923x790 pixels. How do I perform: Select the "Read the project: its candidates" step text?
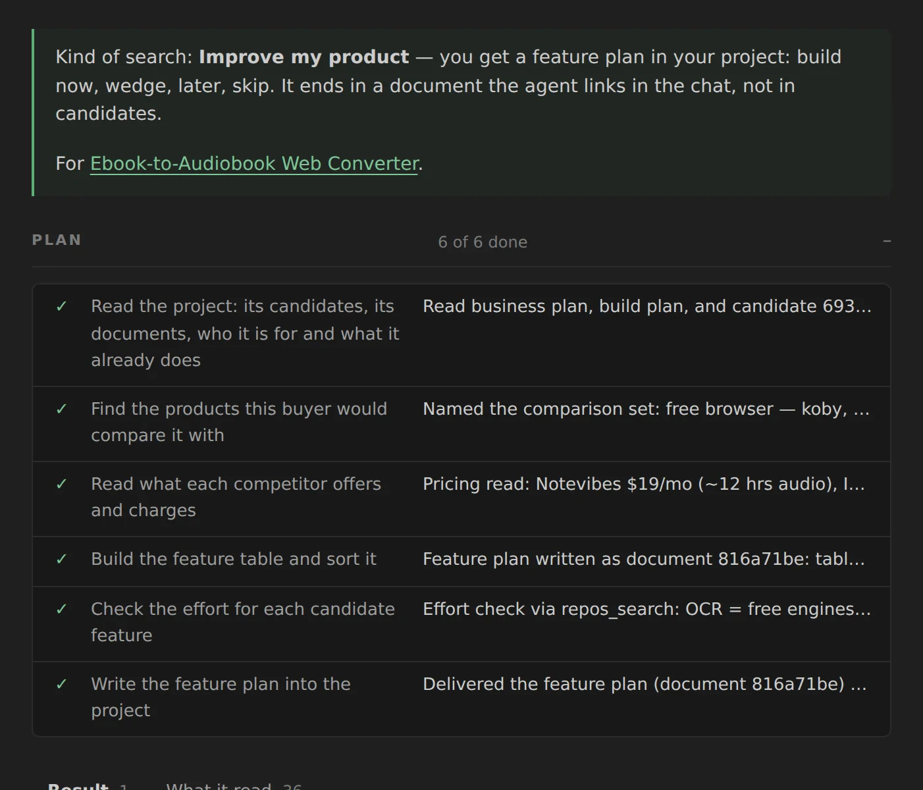tap(245, 333)
